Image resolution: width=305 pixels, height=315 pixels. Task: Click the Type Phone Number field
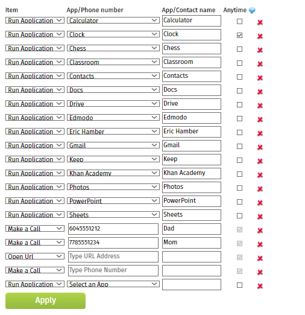point(113,270)
